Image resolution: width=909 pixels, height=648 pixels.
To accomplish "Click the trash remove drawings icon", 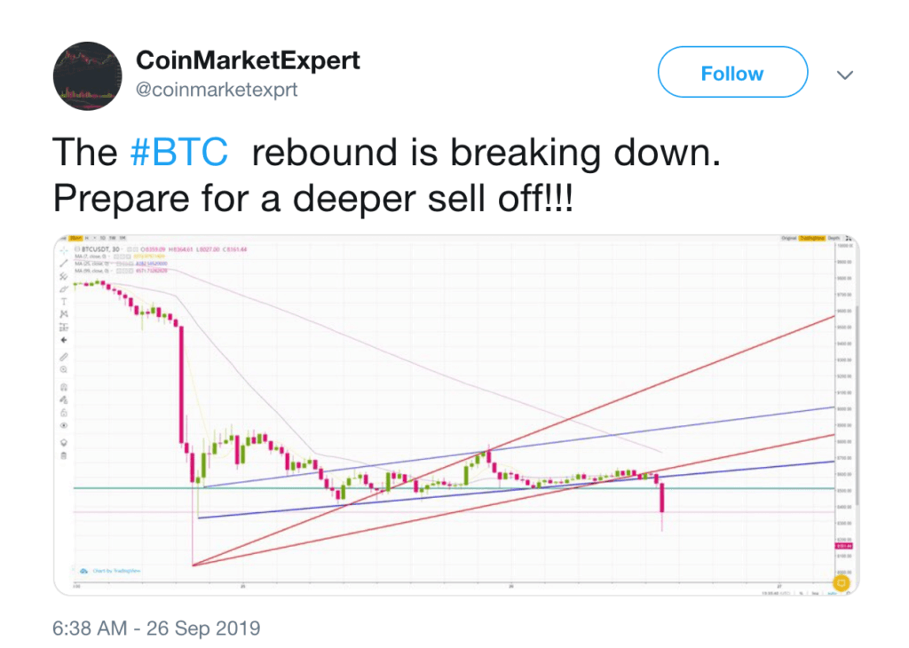I will (64, 455).
